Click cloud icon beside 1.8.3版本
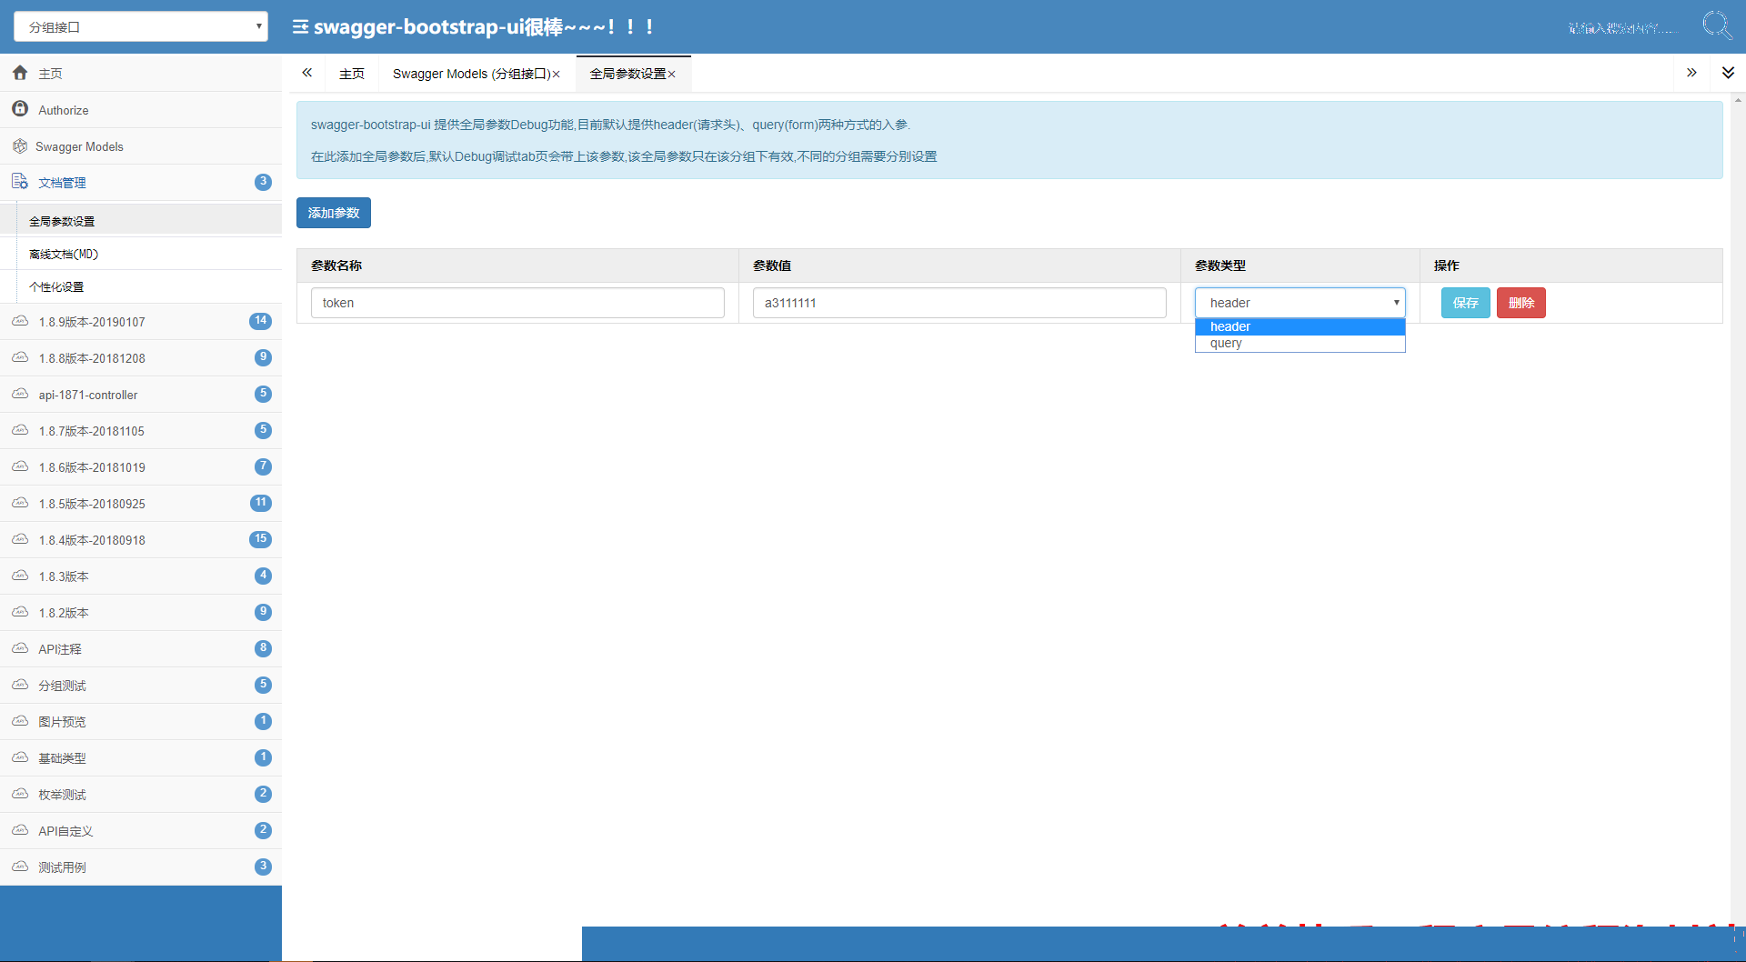Screen dimensions: 1746x962 click(20, 576)
